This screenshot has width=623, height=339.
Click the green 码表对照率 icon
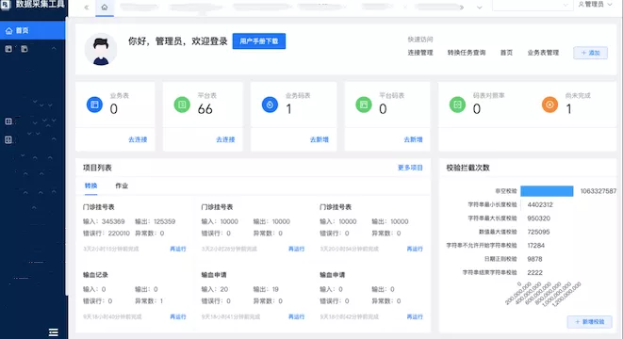tap(457, 105)
